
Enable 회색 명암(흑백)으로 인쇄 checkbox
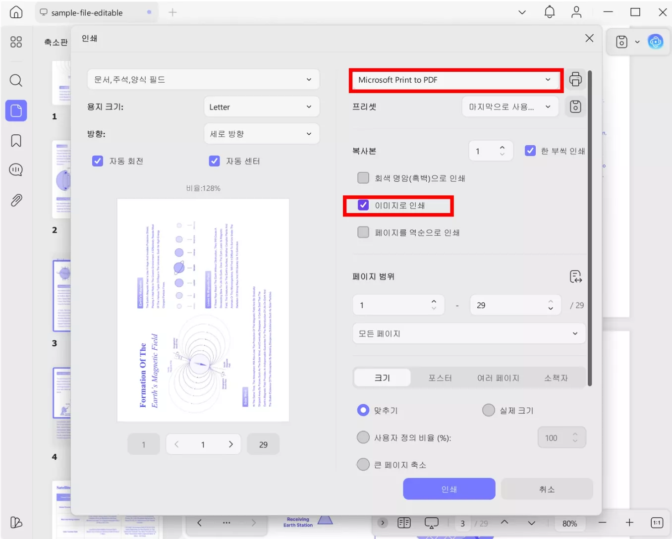pyautogui.click(x=363, y=178)
